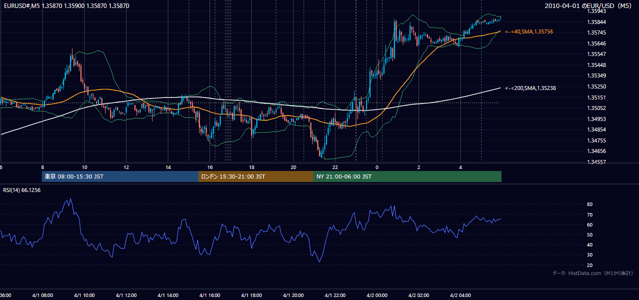Click hour marker 12 under price chart
The height and width of the screenshot is (300, 639).
tap(126, 167)
